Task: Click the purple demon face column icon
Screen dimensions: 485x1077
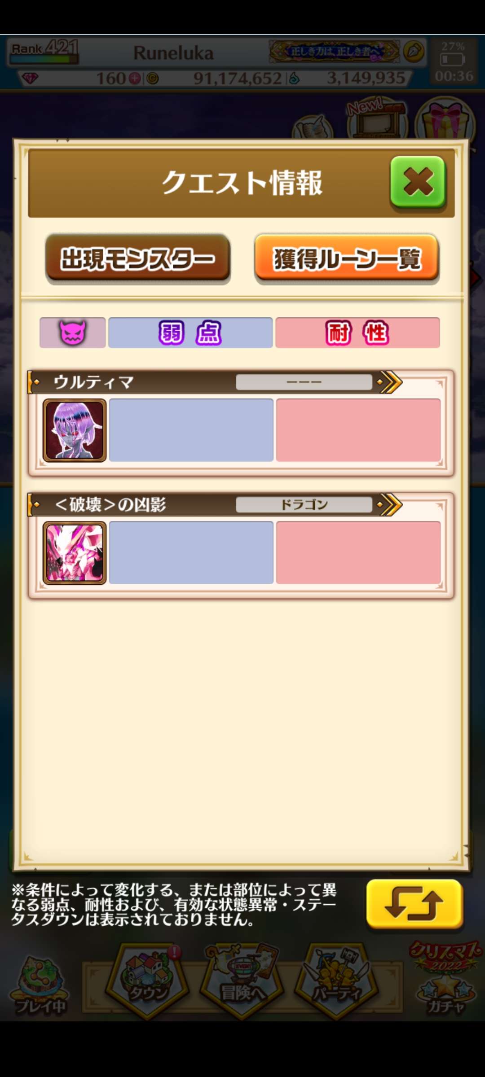Action: 72,333
